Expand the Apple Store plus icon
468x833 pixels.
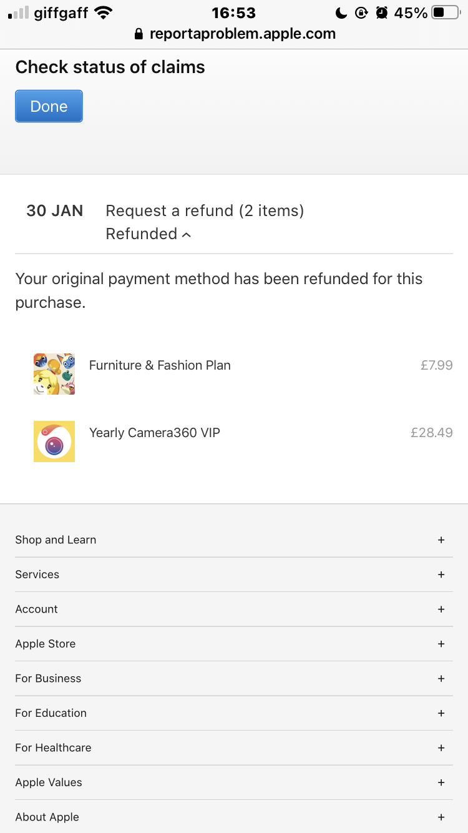click(441, 644)
